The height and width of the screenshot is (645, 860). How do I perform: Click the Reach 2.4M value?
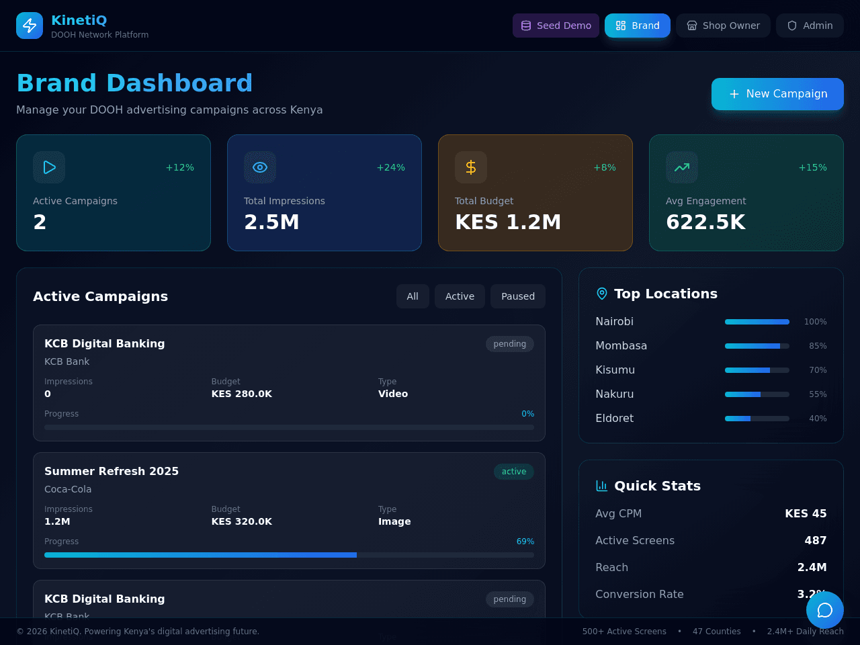click(x=812, y=567)
